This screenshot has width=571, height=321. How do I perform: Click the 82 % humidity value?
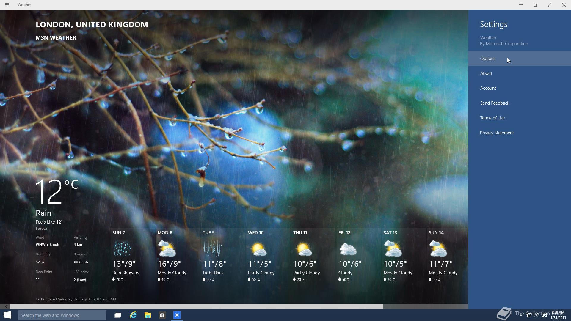click(x=40, y=262)
